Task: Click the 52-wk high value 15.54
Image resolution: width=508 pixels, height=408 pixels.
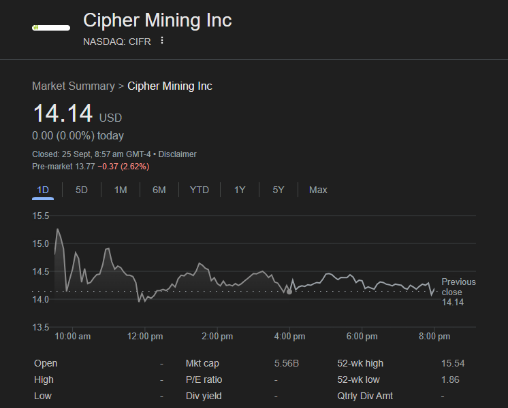Action: click(x=453, y=364)
